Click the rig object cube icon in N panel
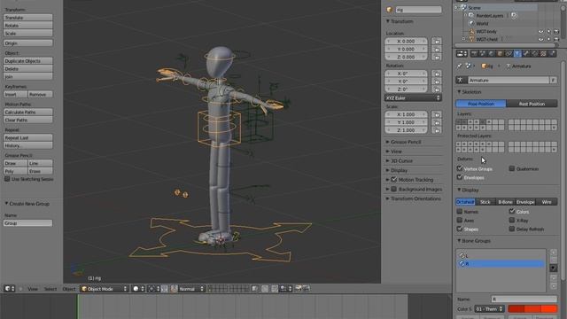The height and width of the screenshot is (319, 567). (390, 10)
